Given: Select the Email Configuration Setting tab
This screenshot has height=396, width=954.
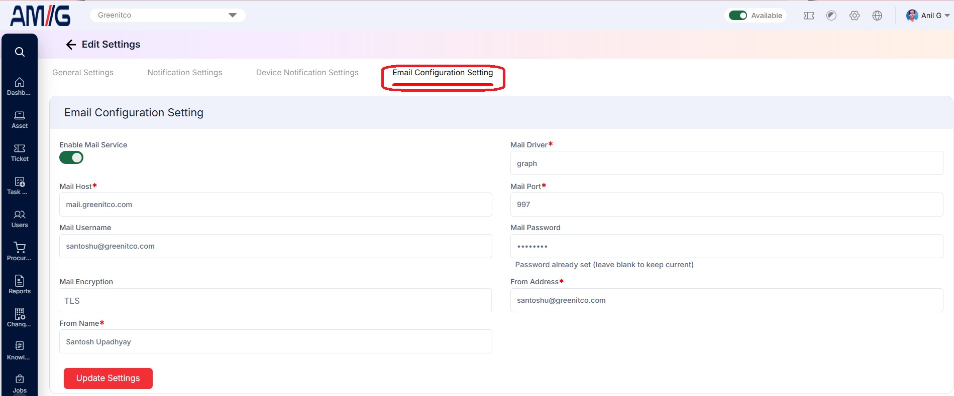Looking at the screenshot, I should [x=443, y=73].
